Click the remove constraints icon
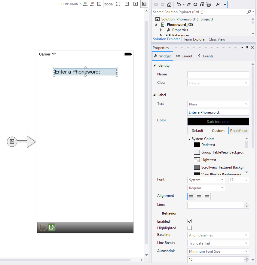The width and height of the screenshot is (257, 265). [92, 4]
